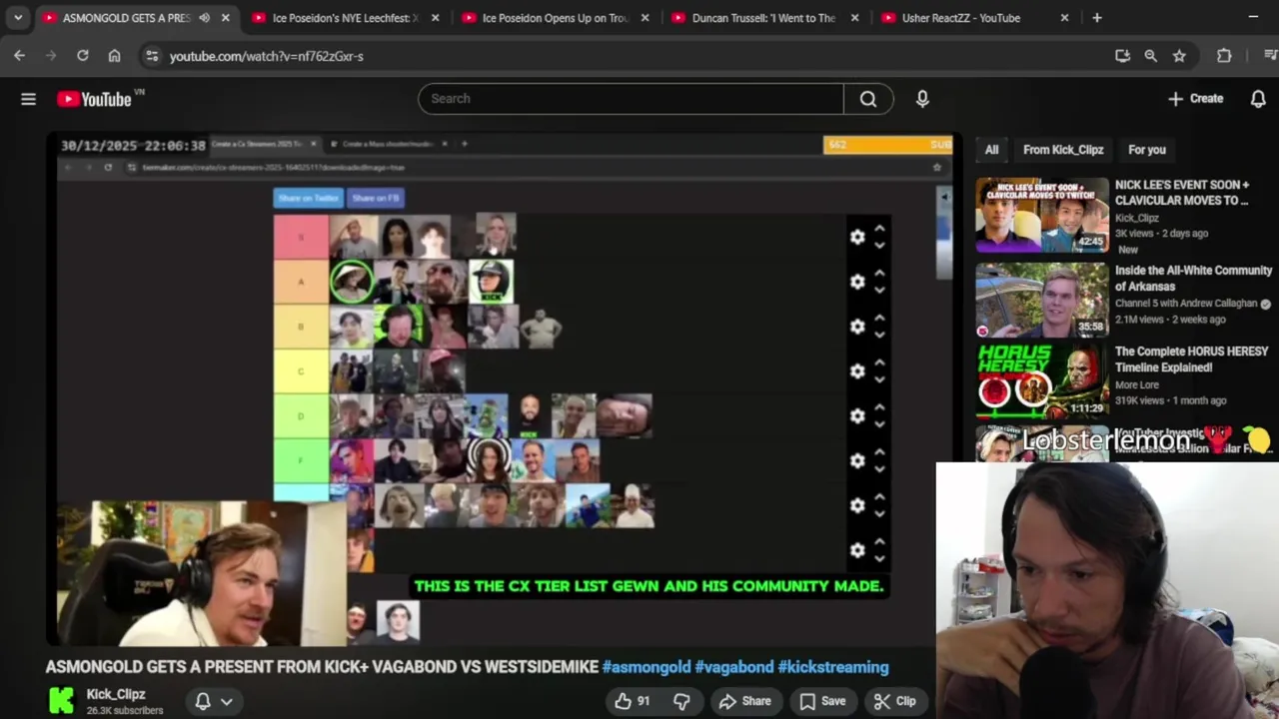View site information icon in address bar
This screenshot has height=719, width=1279.
tap(152, 56)
